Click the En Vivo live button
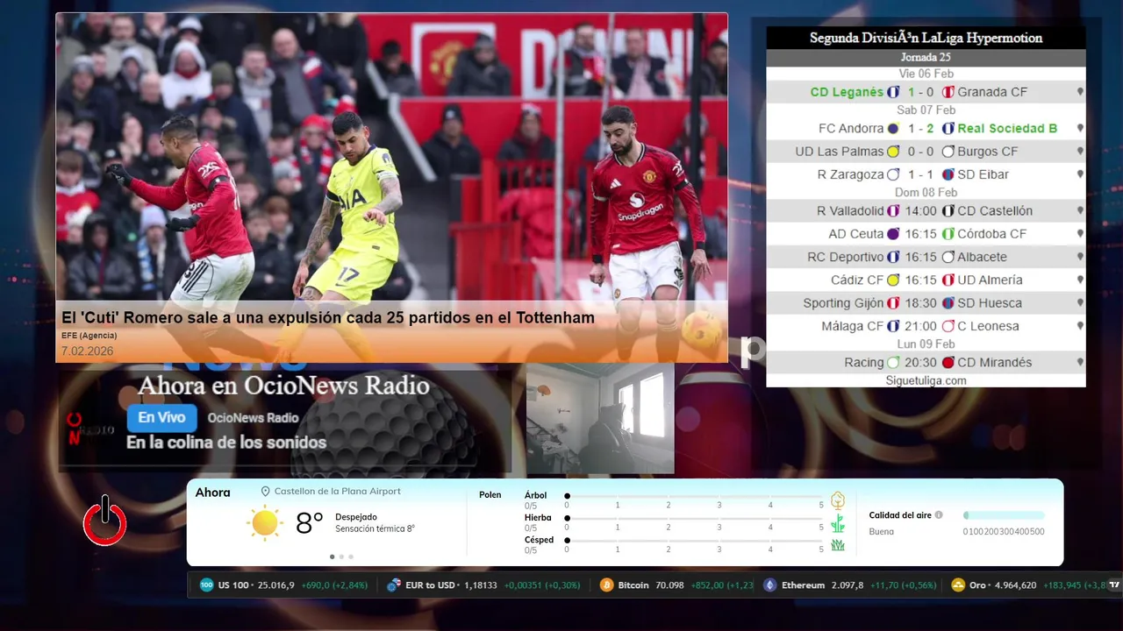The height and width of the screenshot is (631, 1123). pyautogui.click(x=161, y=418)
